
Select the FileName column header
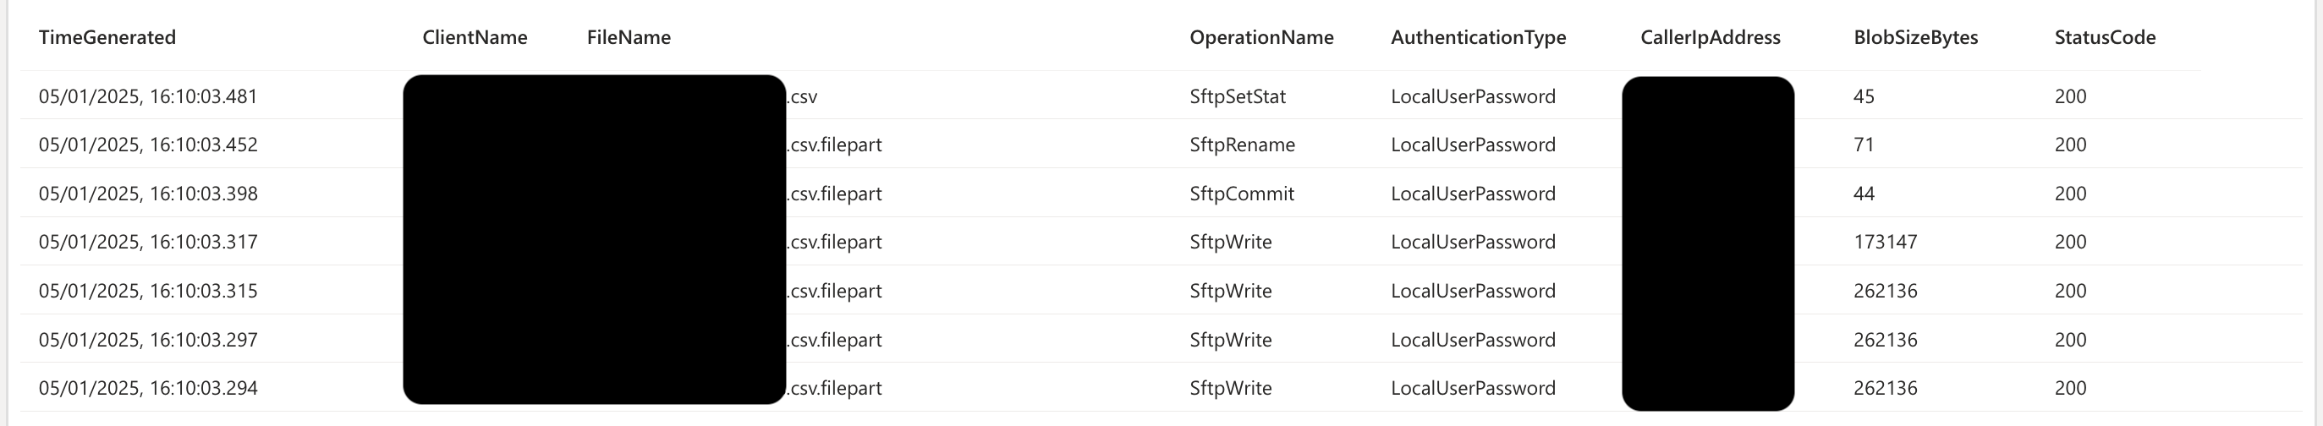click(629, 37)
